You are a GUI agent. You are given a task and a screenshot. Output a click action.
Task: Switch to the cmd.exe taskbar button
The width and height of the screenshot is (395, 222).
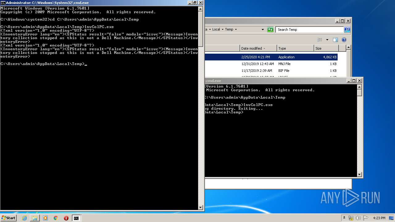tap(76, 218)
